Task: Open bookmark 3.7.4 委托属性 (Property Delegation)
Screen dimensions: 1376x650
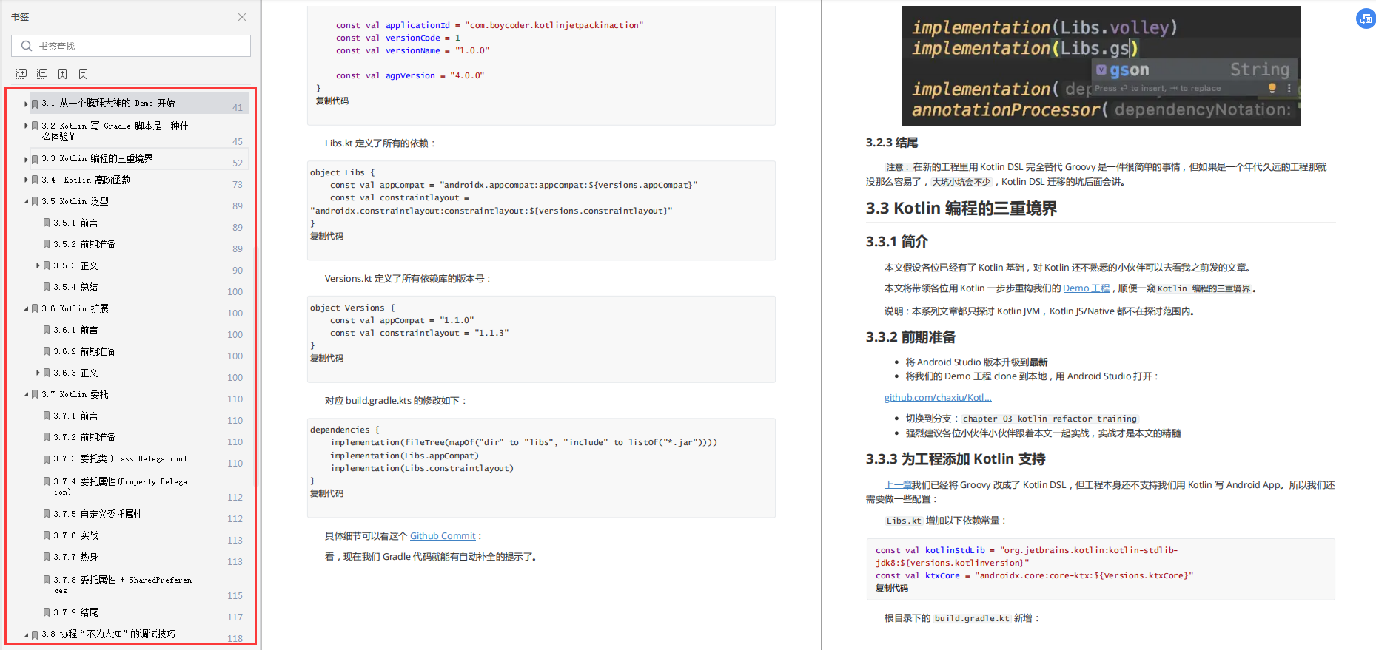Action: 122,486
